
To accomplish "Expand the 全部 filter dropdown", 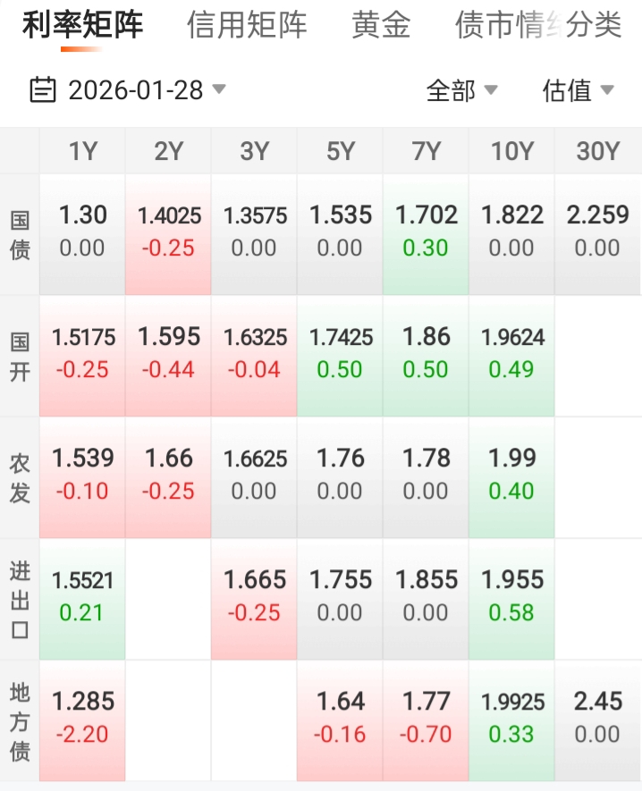I will [461, 90].
